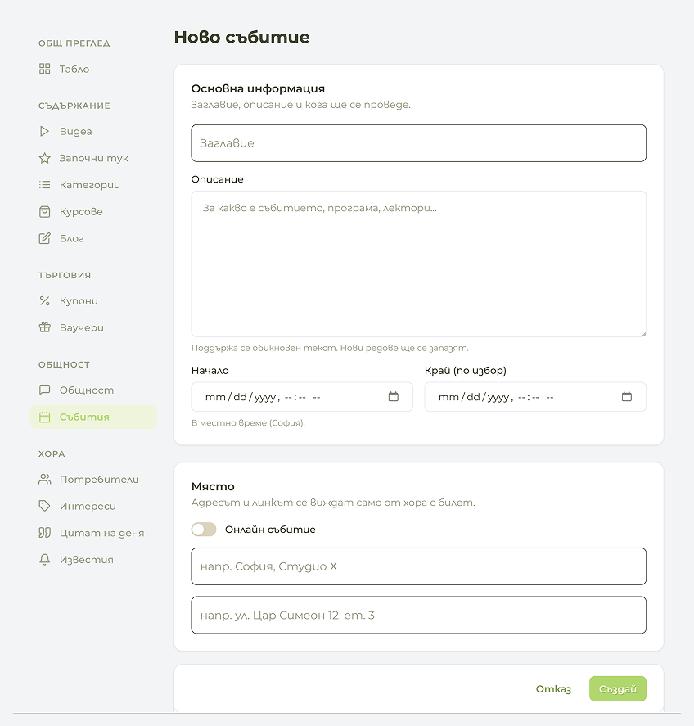Select the active Събития menu item
694x726 pixels.
93,417
